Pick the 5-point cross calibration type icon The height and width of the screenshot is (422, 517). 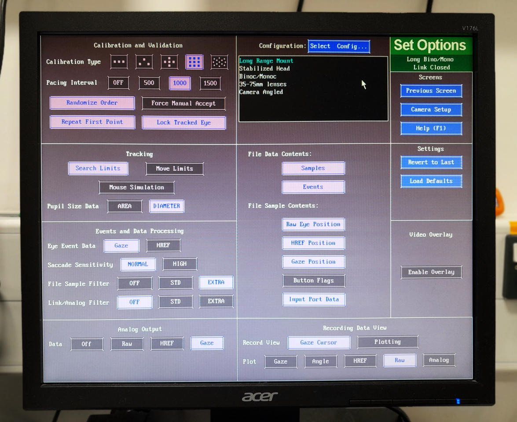169,62
